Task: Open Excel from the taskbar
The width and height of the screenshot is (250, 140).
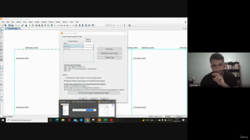Action: click(105, 120)
